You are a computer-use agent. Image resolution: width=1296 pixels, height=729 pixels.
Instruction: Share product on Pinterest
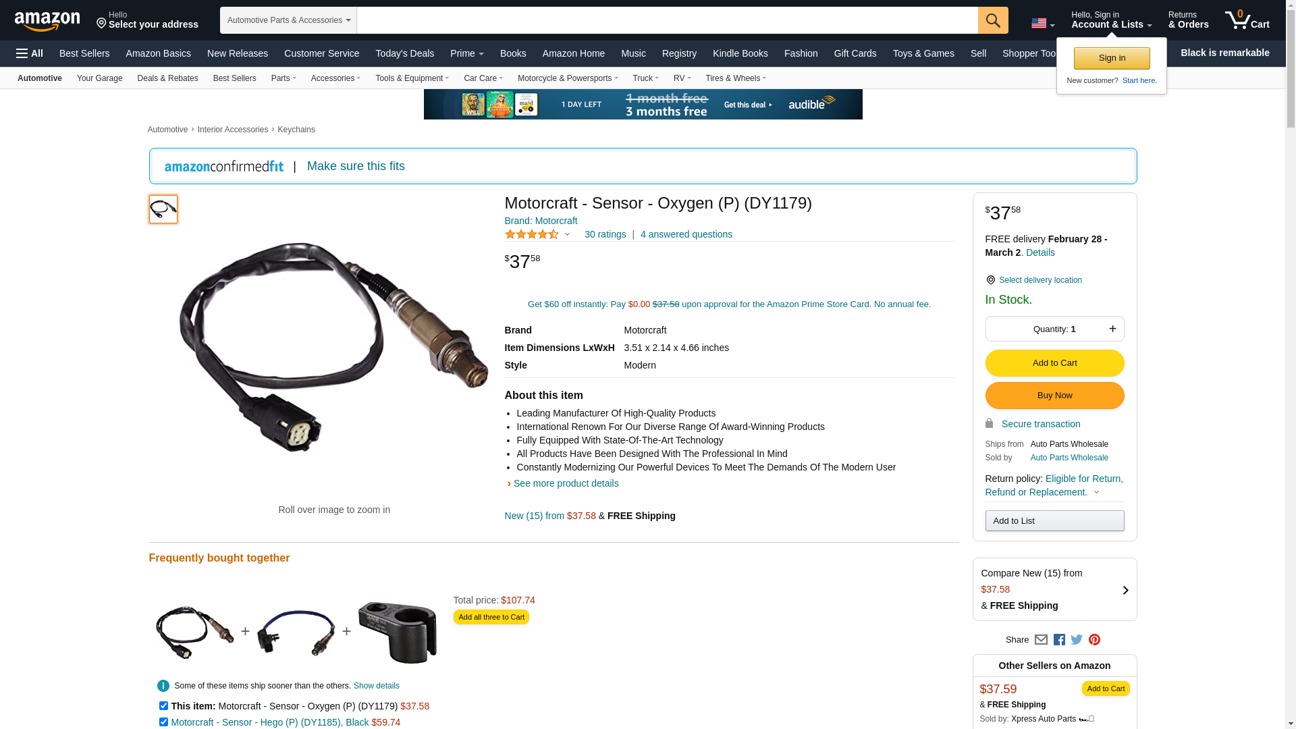[x=1094, y=640]
